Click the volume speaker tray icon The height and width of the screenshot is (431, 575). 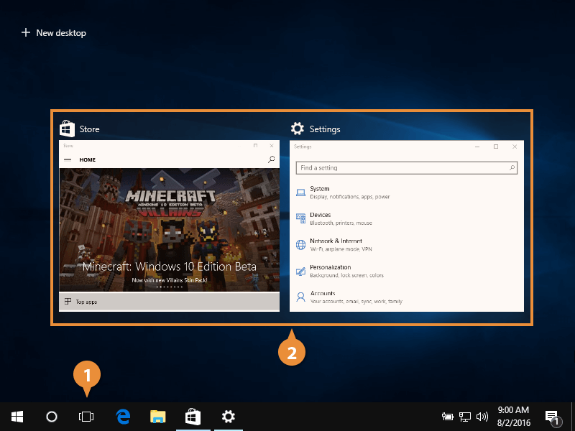click(x=482, y=417)
